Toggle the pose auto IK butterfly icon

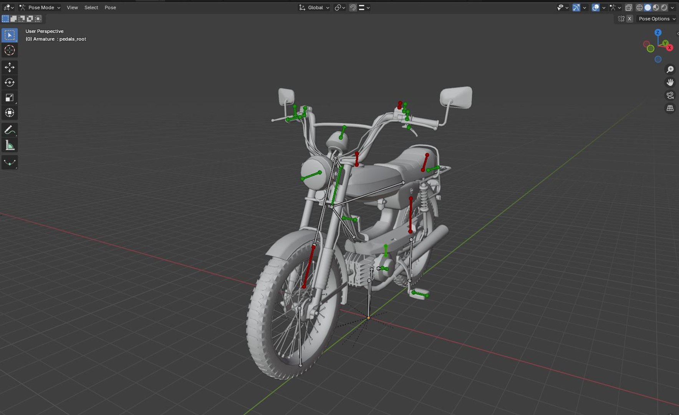(x=621, y=19)
